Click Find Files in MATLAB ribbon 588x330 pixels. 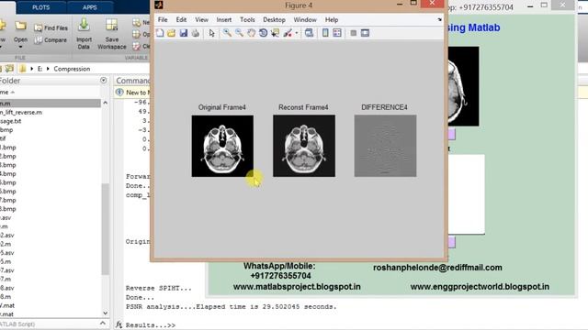pos(51,28)
